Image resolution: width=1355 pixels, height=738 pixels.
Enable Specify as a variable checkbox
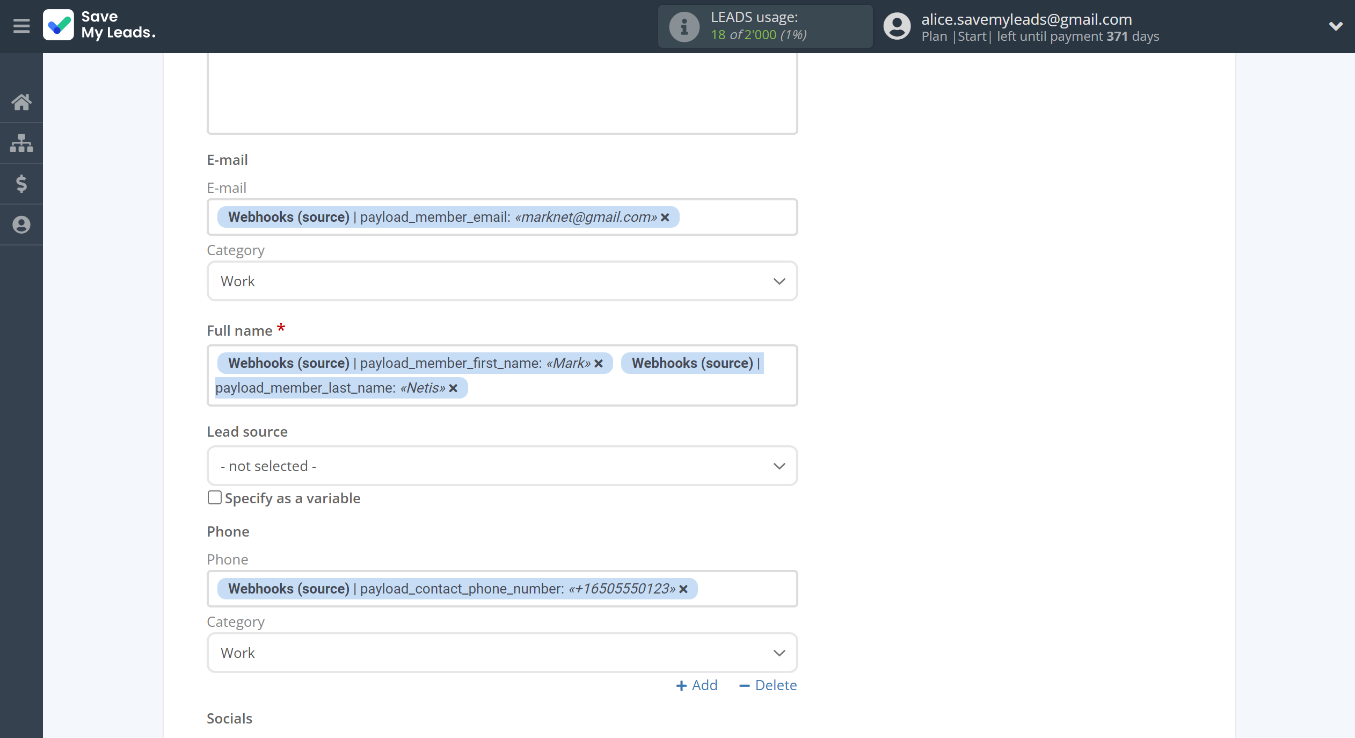coord(214,498)
